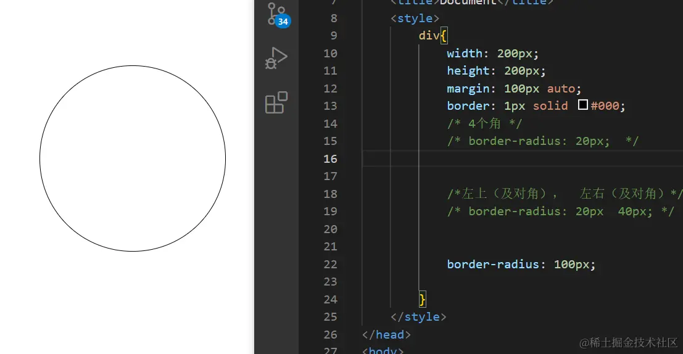Click the closing </head> tag
683x354 pixels.
point(386,334)
